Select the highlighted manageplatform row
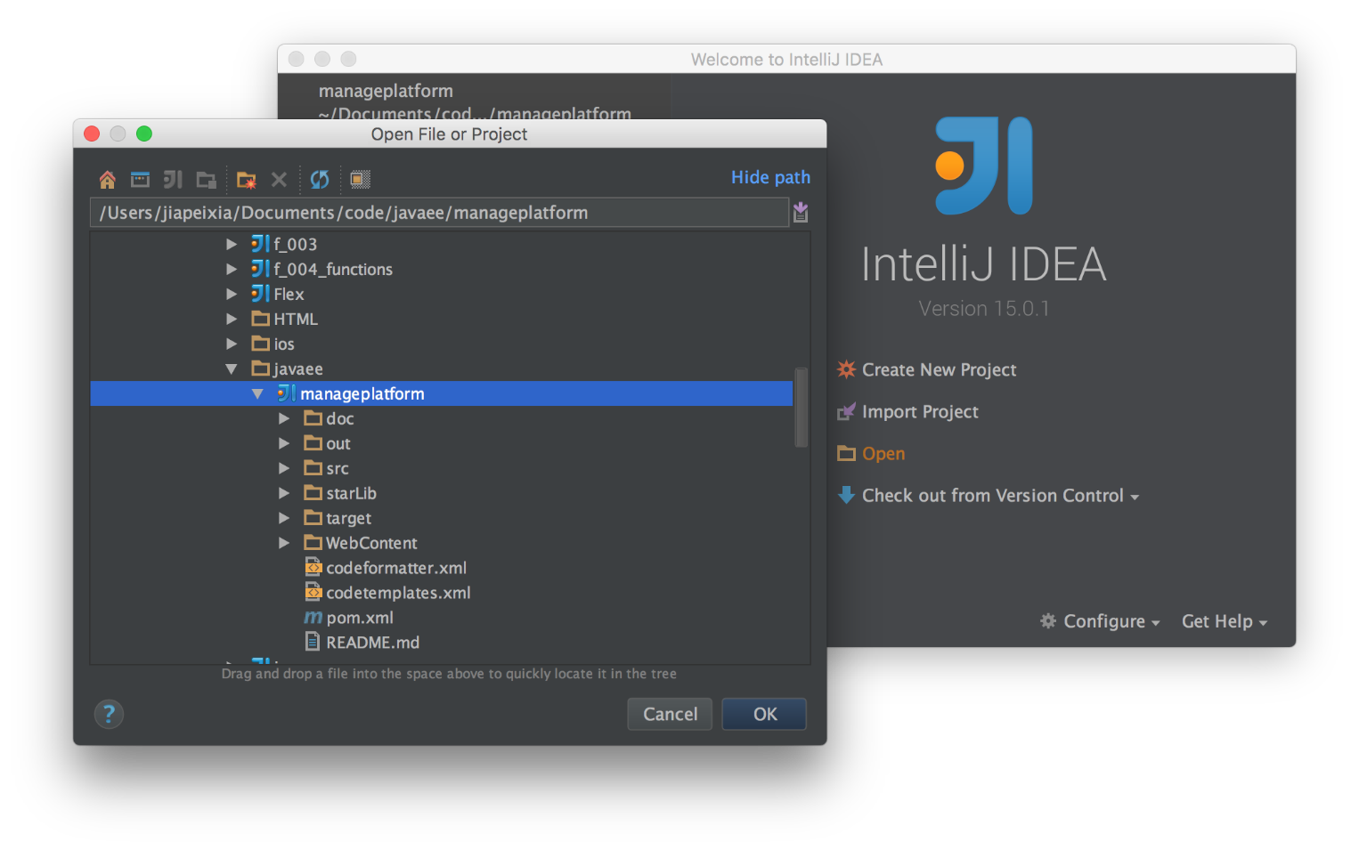This screenshot has width=1351, height=850. pos(442,393)
